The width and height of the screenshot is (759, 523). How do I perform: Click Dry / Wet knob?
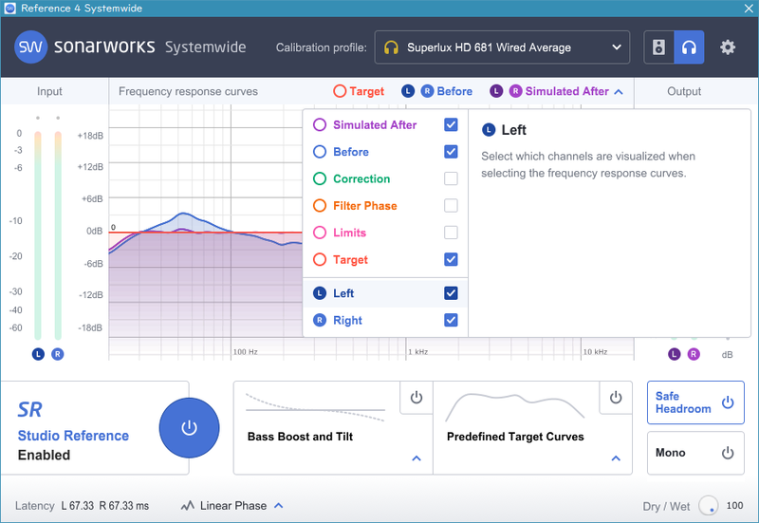click(x=708, y=506)
